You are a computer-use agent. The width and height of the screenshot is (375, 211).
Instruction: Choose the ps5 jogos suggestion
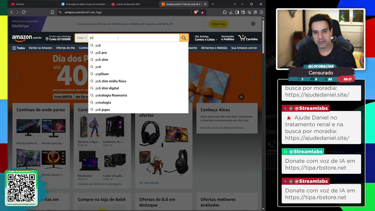pyautogui.click(x=138, y=110)
